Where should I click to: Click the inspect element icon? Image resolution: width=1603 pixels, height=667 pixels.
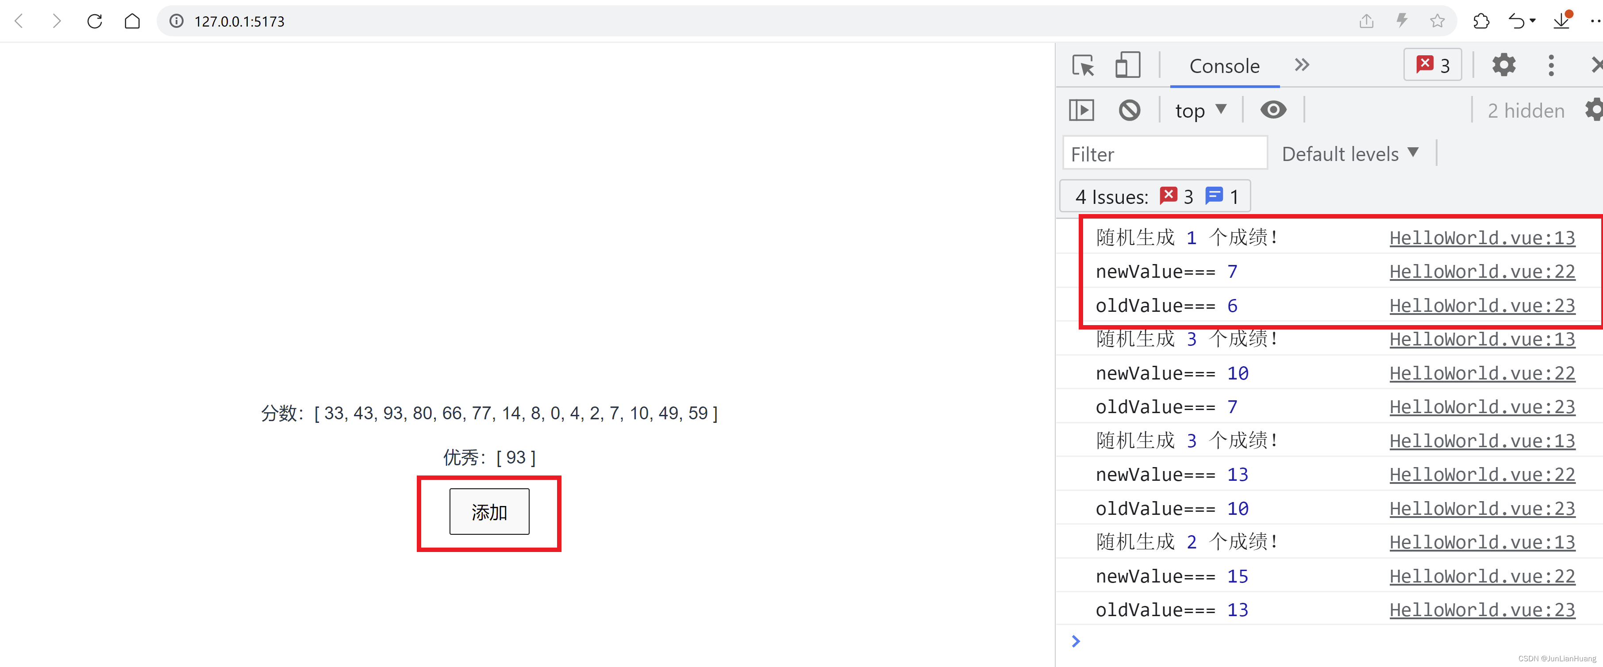click(x=1080, y=65)
